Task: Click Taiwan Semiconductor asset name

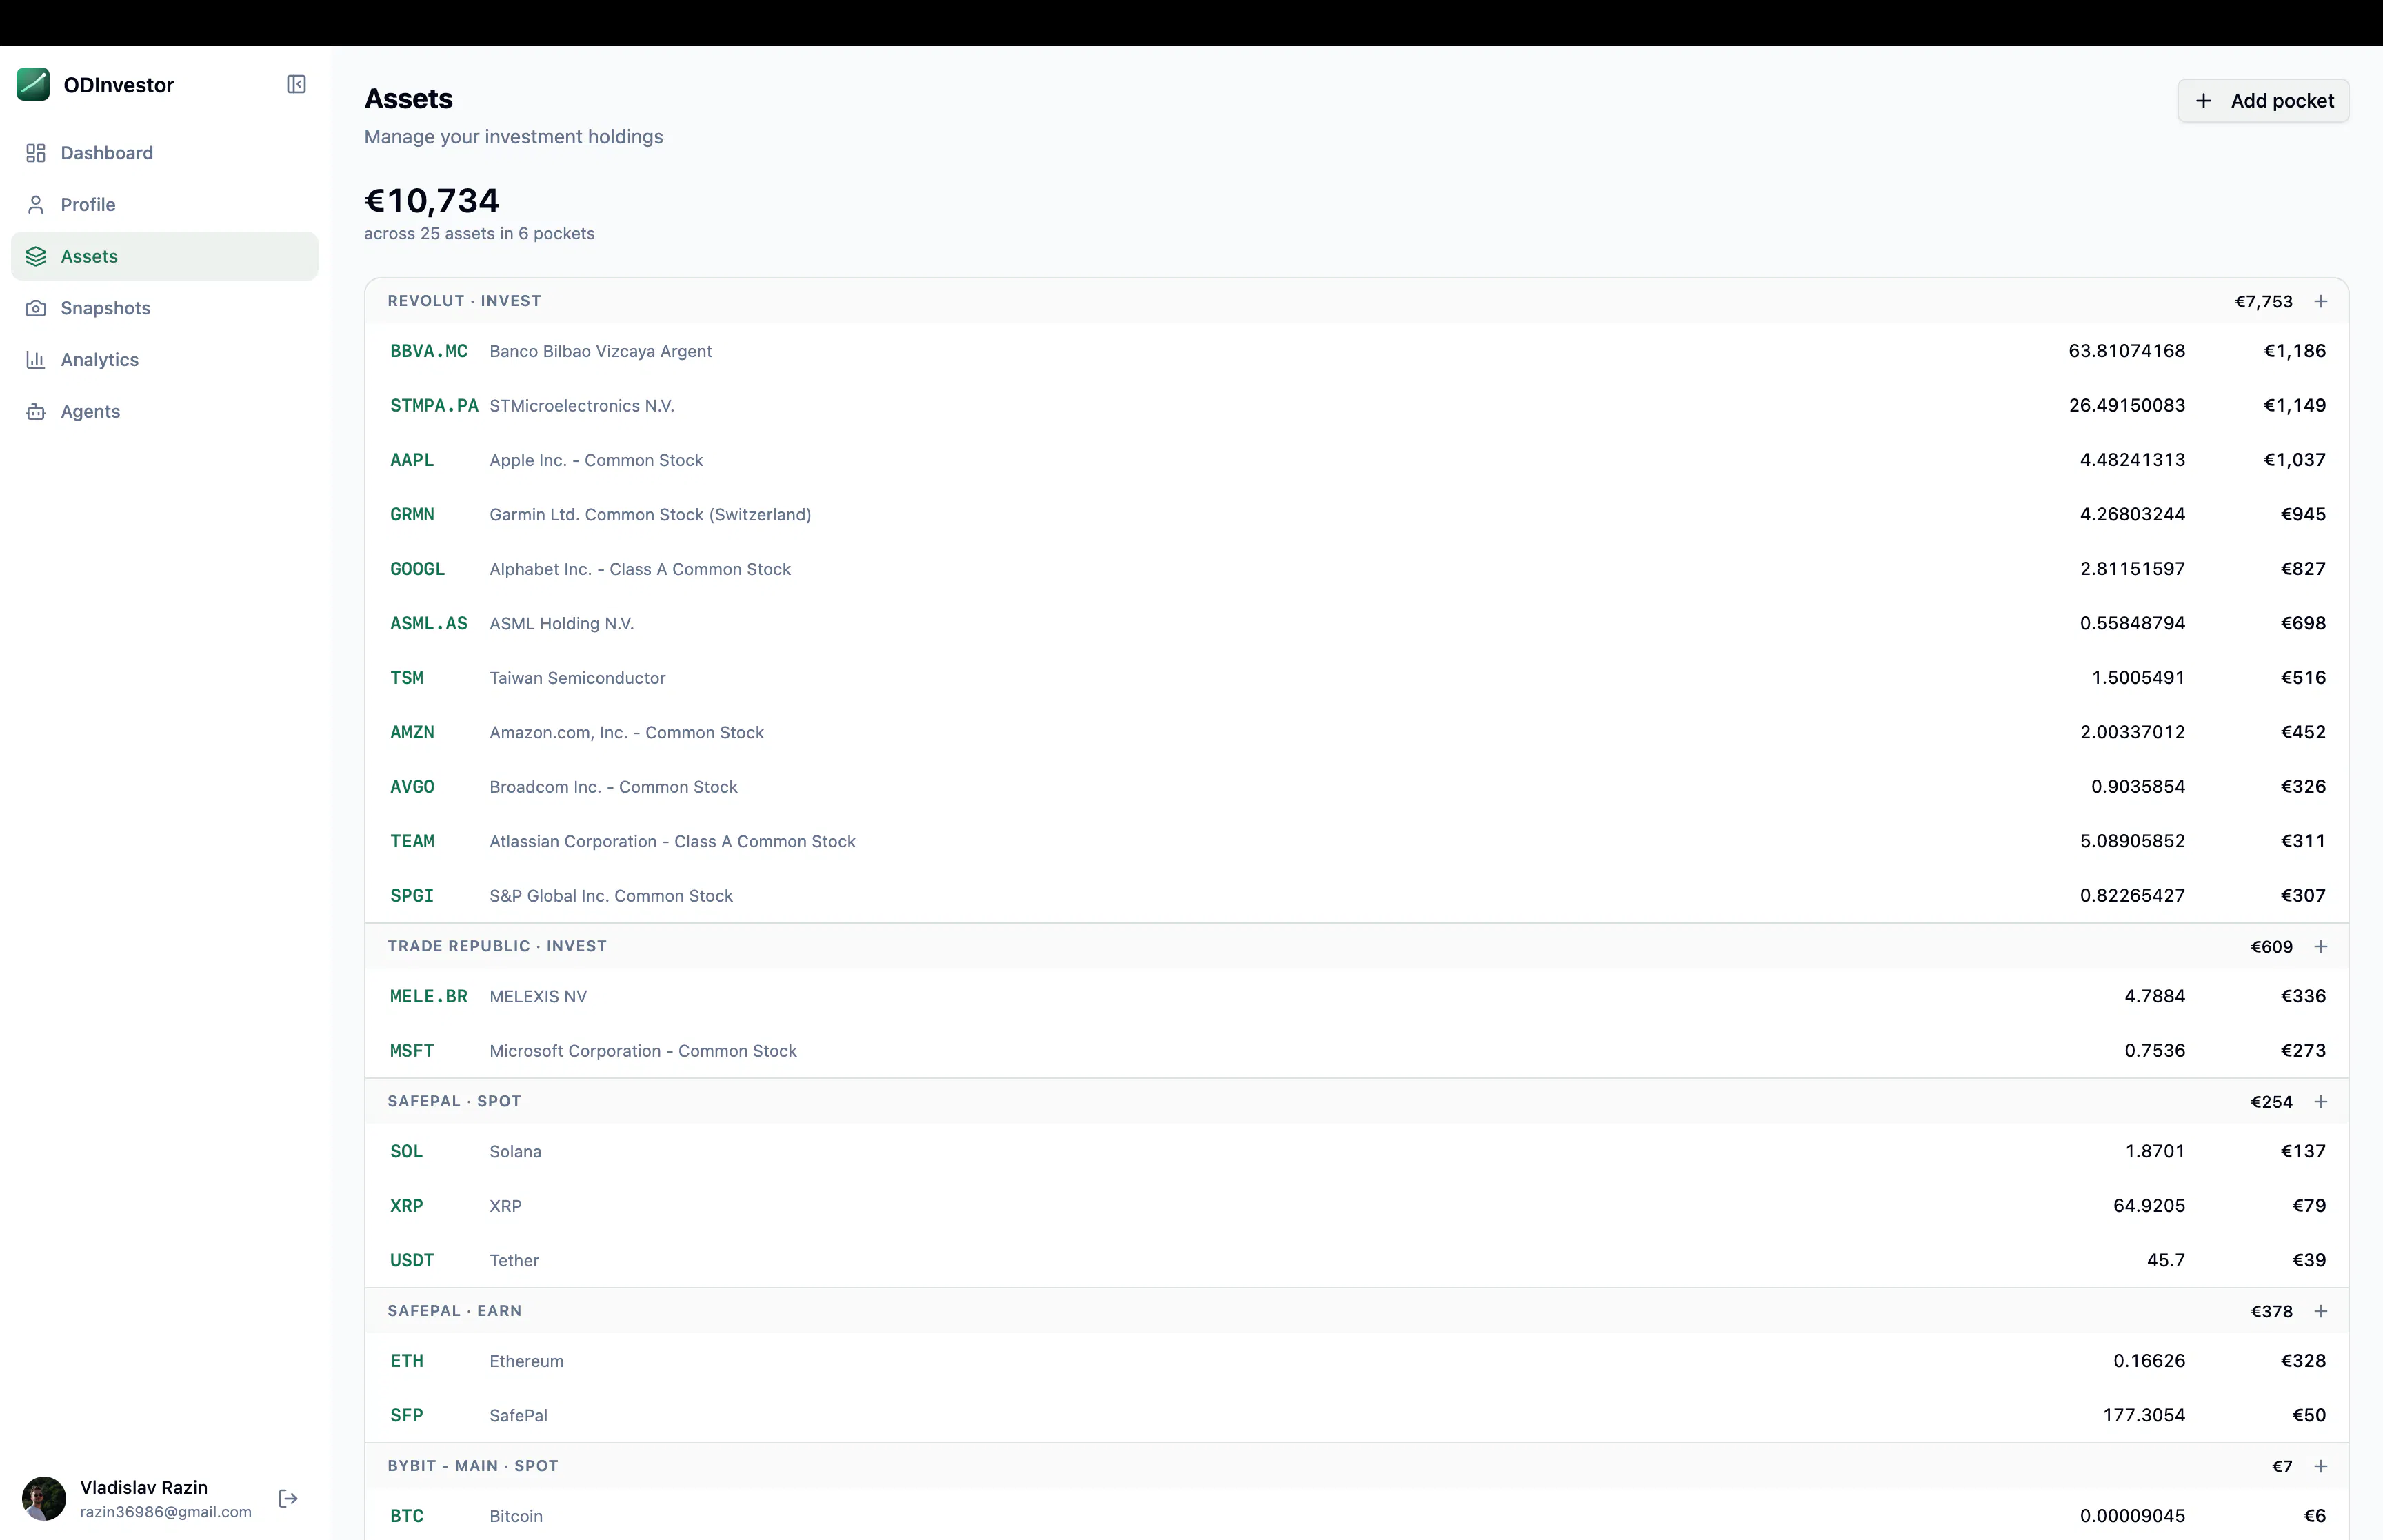Action: [x=577, y=678]
